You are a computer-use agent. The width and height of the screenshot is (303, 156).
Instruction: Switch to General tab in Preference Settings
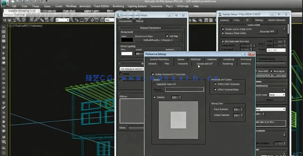[153, 64]
